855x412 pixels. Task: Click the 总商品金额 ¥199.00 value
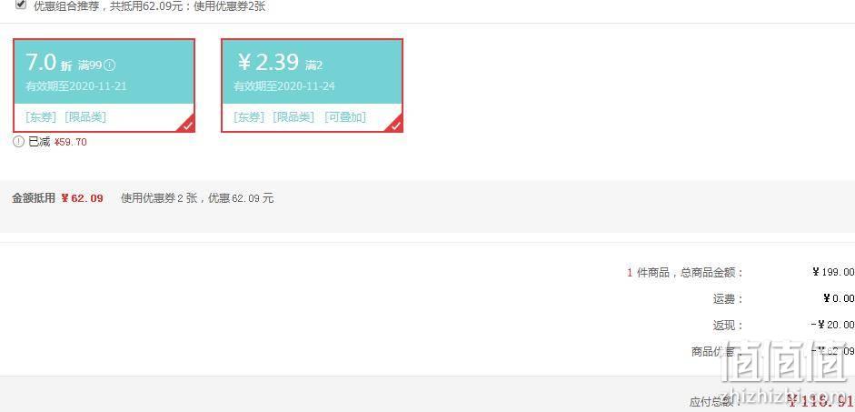tap(833, 272)
